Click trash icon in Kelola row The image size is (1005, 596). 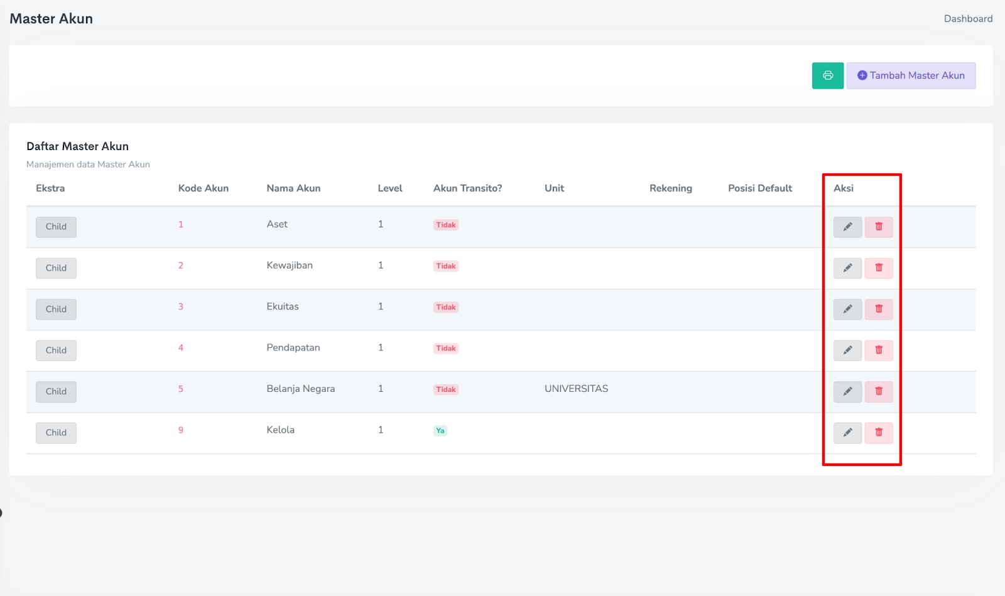click(x=879, y=433)
